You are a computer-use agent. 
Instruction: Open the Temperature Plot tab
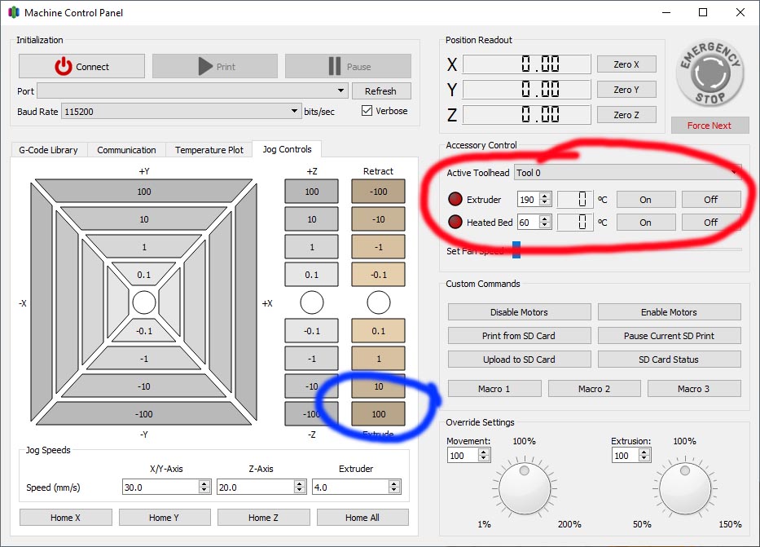tap(209, 150)
